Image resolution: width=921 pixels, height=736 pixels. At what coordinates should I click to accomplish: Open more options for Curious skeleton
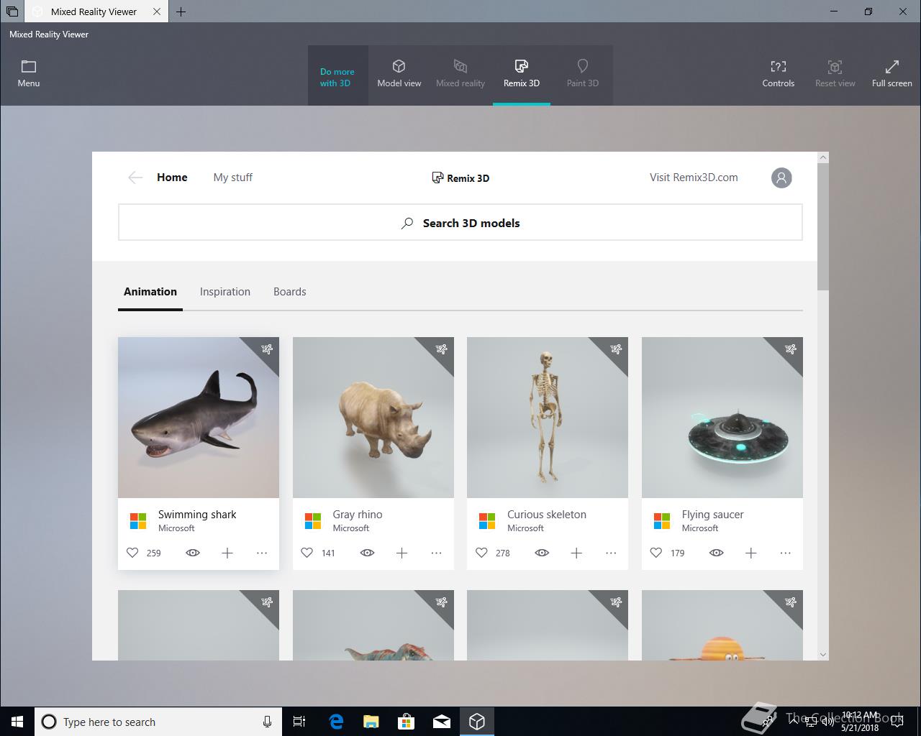(x=611, y=553)
